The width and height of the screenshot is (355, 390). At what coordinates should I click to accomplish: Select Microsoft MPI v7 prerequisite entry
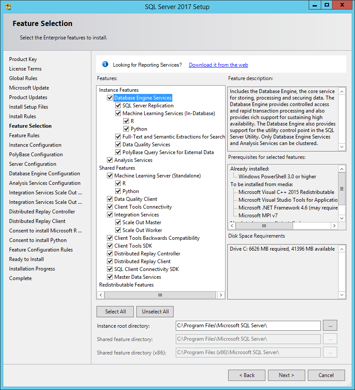(x=258, y=216)
